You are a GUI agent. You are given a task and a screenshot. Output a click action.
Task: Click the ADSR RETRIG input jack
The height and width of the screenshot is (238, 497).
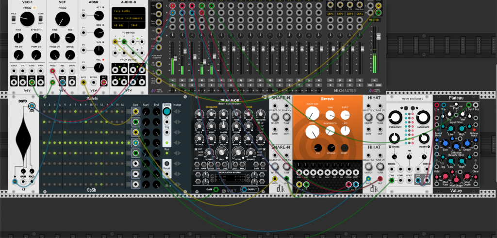coord(94,83)
